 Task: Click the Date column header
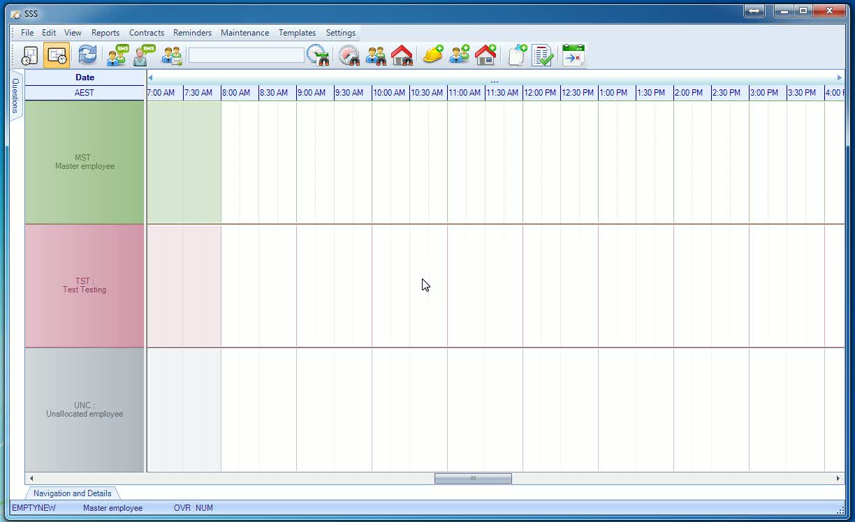(x=85, y=77)
